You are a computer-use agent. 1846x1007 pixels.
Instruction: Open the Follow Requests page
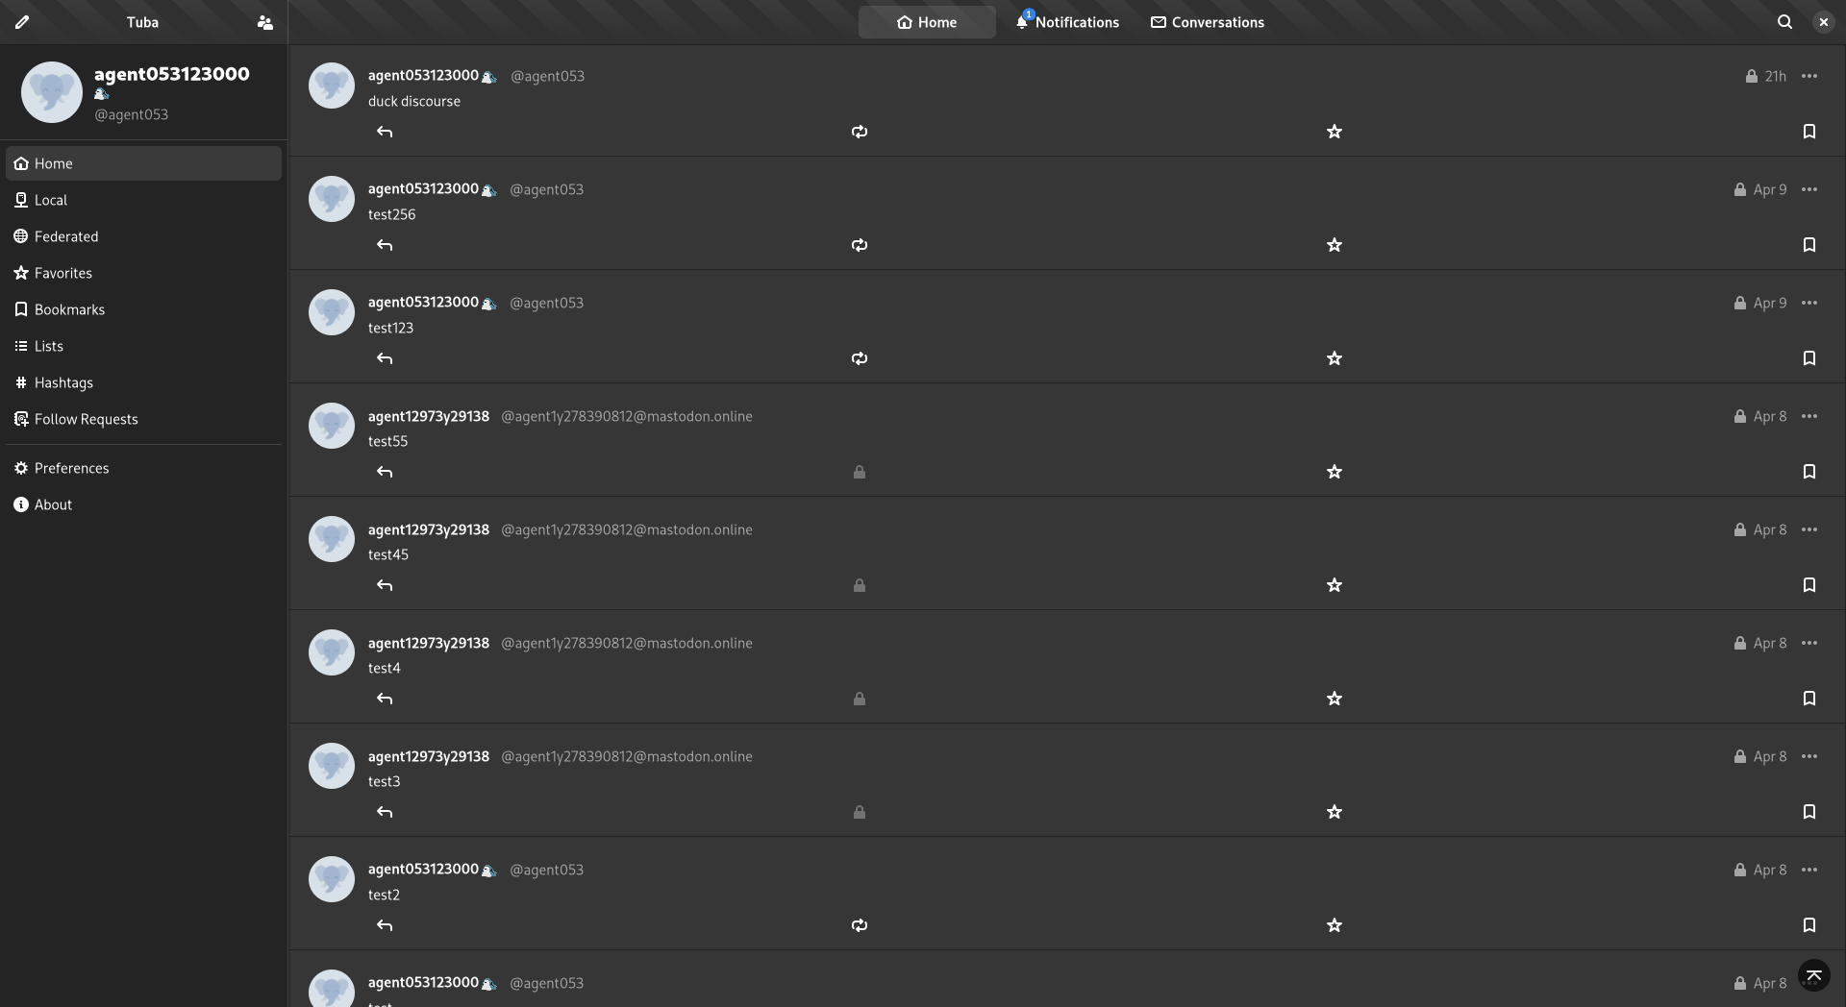87,419
